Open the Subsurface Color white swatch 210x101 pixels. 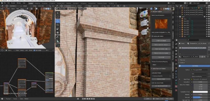(x=200, y=92)
